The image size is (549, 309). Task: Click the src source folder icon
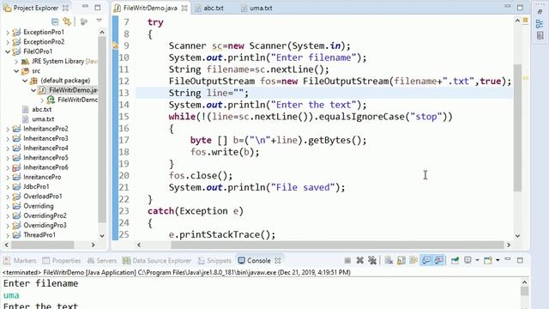(x=25, y=71)
